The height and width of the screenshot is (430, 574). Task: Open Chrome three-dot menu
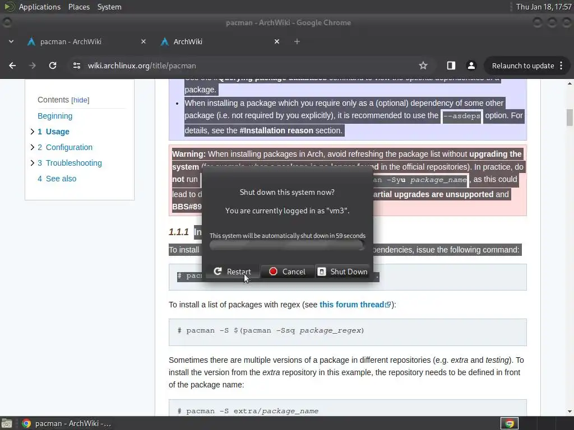[x=561, y=66]
